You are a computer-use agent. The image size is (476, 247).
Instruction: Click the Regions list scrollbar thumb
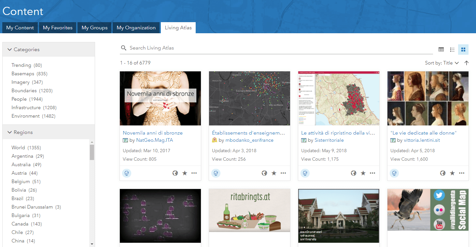pos(92,152)
